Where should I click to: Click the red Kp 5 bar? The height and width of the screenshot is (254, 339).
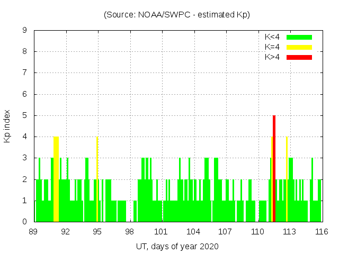pyautogui.click(x=274, y=168)
